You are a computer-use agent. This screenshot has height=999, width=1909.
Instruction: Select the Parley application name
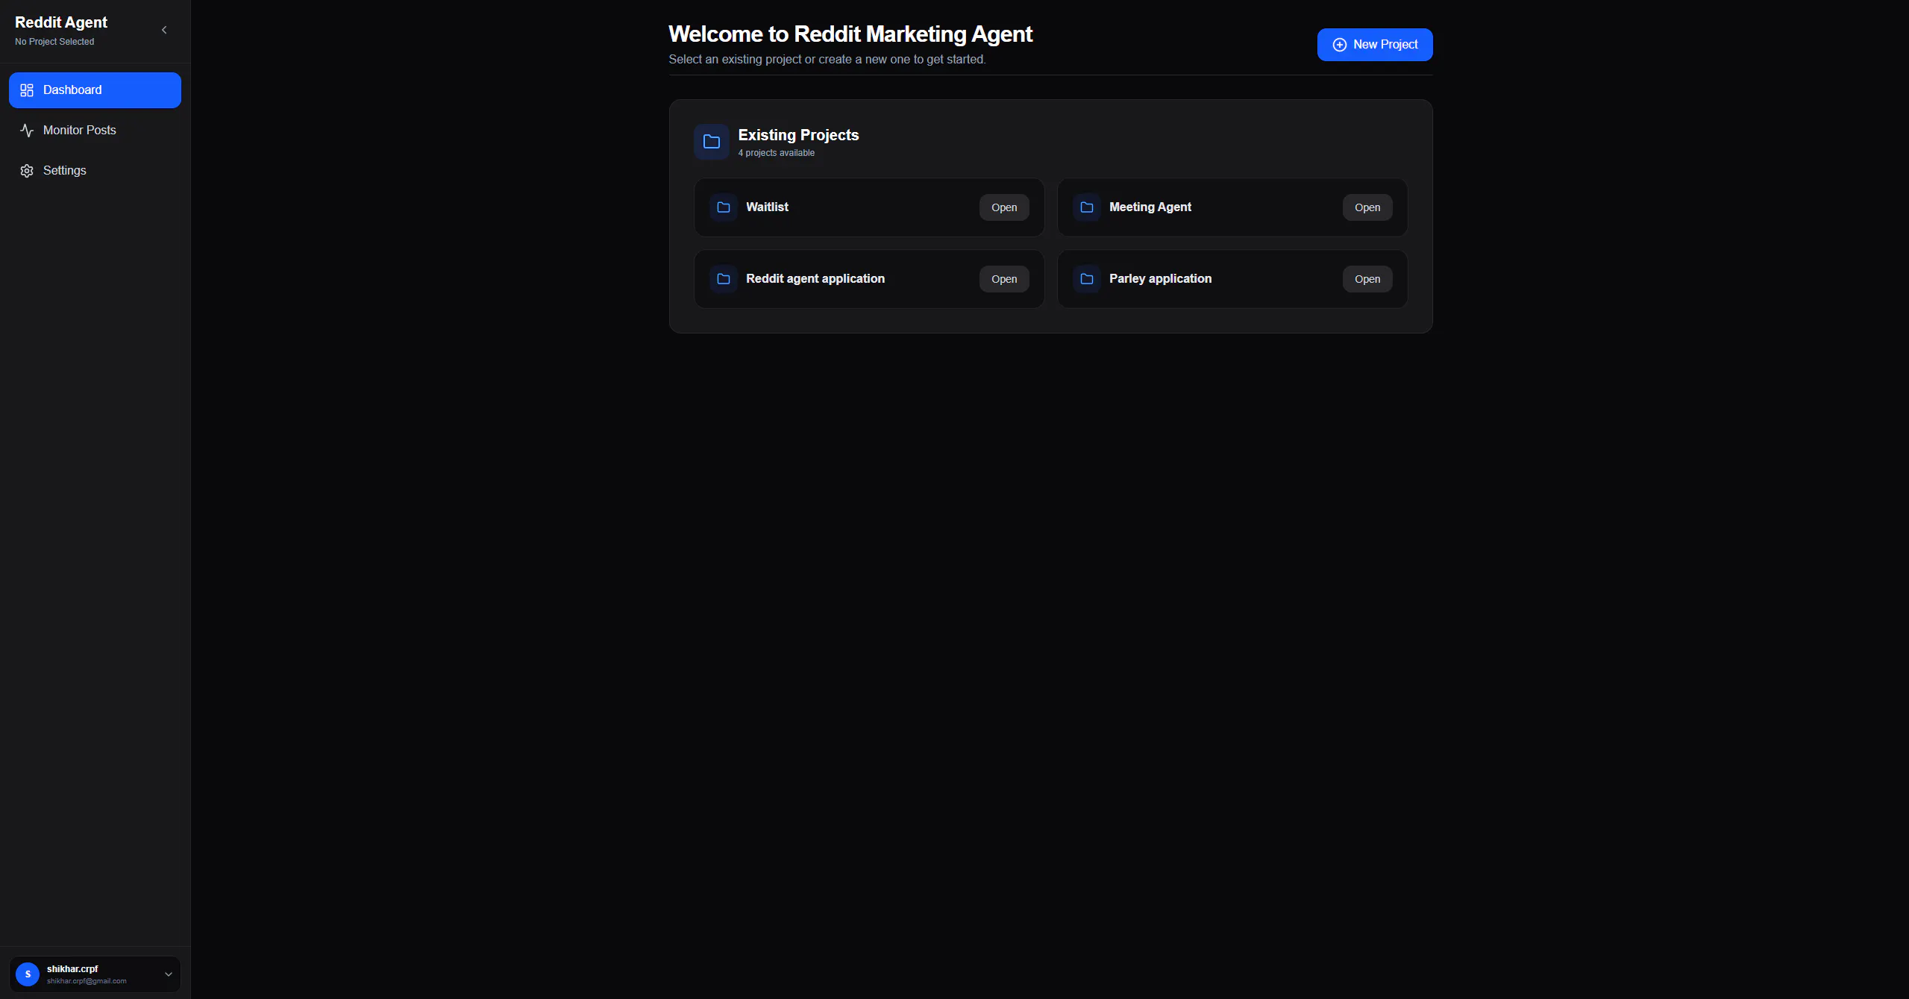[x=1160, y=279]
